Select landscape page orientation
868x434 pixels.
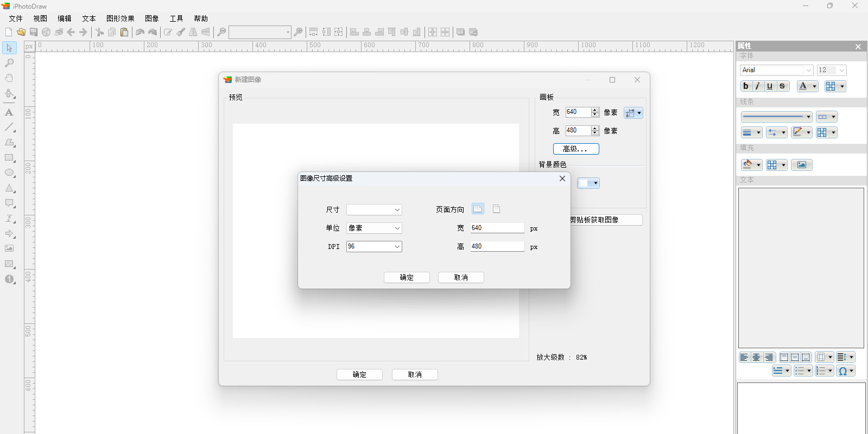(478, 209)
